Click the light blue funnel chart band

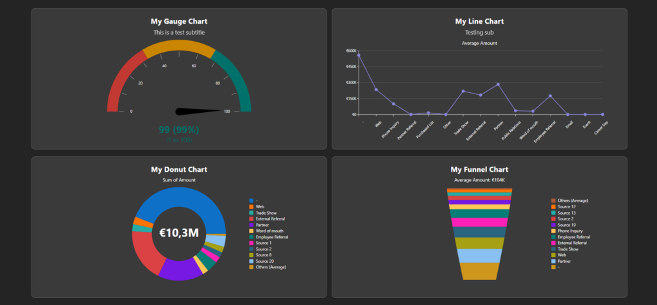[x=479, y=256]
